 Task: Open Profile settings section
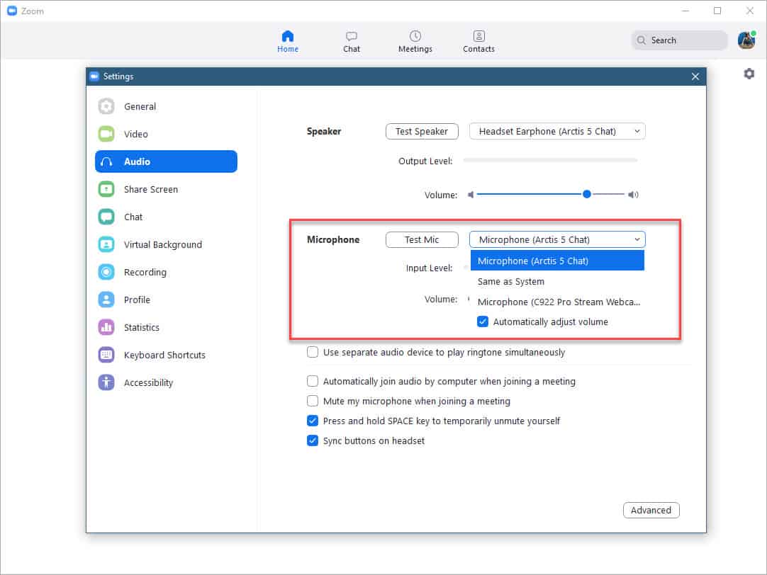tap(166, 300)
